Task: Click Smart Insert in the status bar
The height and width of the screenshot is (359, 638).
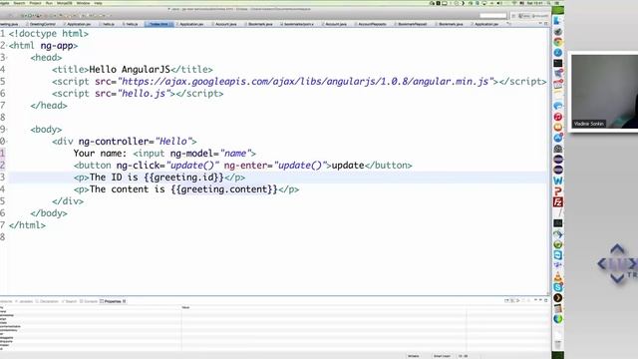Action: click(442, 356)
